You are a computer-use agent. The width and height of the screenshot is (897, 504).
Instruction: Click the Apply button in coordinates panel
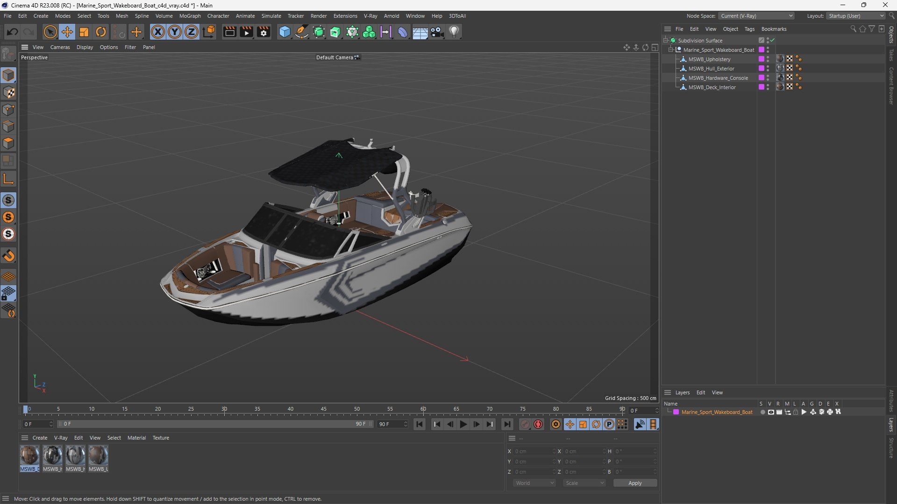(635, 483)
